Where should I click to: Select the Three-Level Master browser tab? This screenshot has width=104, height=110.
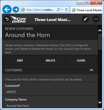pyautogui.click(x=86, y=10)
